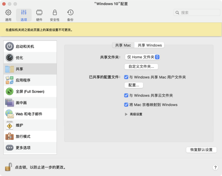
Task: Switch to the 共享 Mac tab
Action: (x=123, y=45)
